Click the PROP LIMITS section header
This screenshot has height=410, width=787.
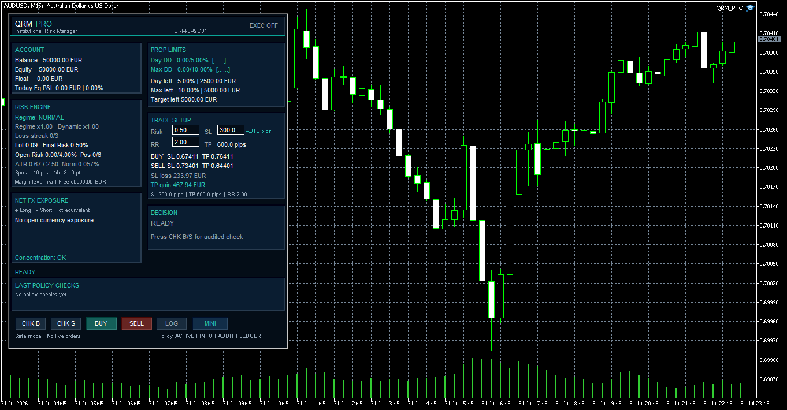tap(168, 50)
